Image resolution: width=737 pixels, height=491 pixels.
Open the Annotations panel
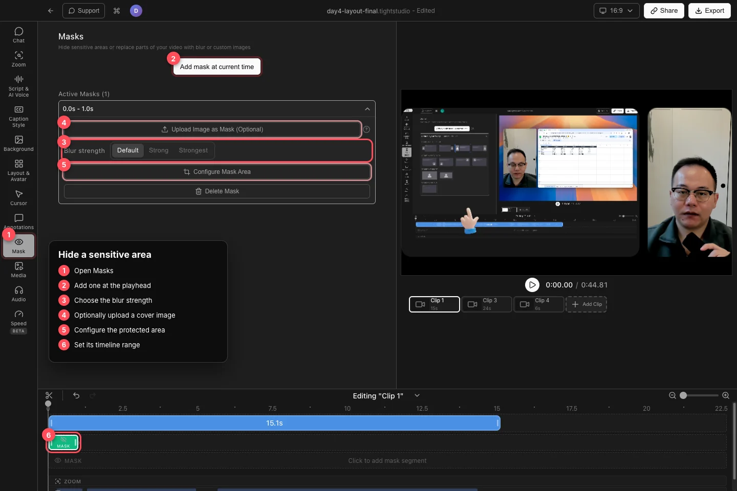point(18,221)
